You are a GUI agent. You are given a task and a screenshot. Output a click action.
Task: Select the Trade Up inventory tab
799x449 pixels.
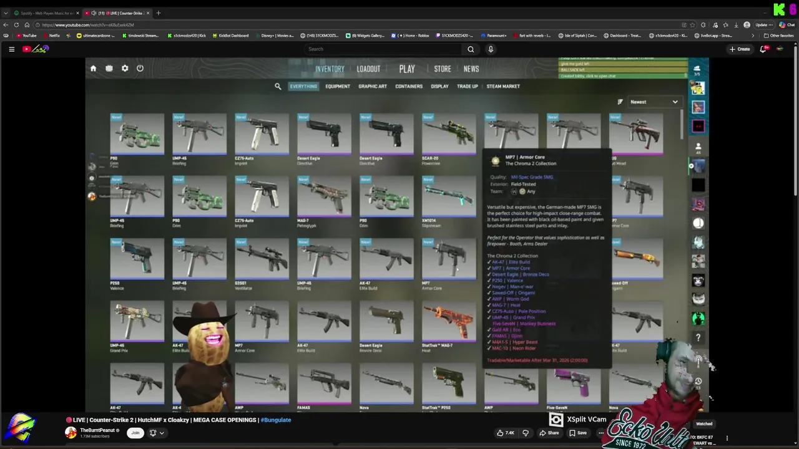[x=468, y=87]
